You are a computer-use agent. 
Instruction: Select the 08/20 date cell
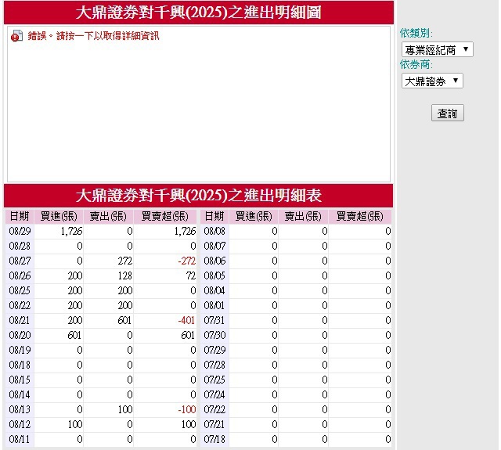[20, 335]
